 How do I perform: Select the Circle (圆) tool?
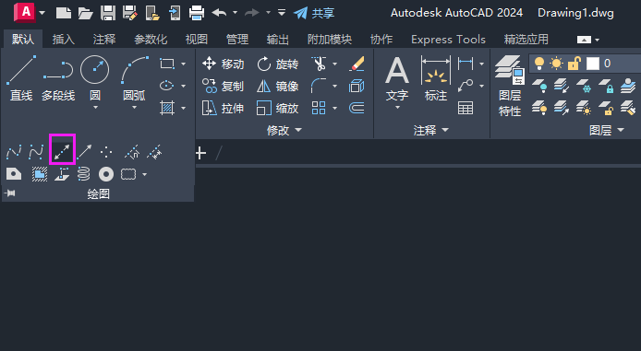coord(95,77)
